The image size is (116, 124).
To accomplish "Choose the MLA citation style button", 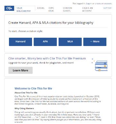I will click(70, 42).
